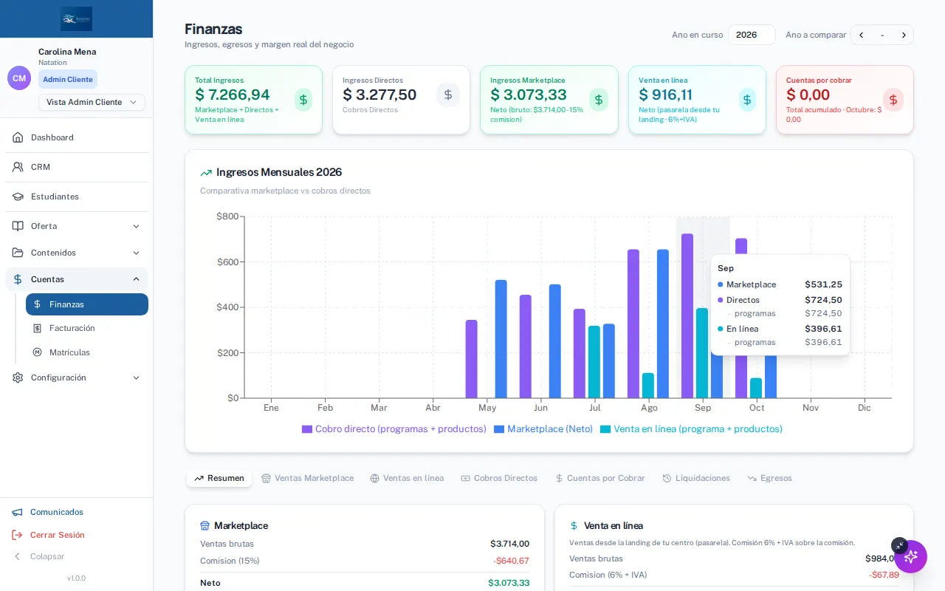Viewport: 945px width, 591px height.
Task: Toggle Marketplace (Neto) legend series
Action: [x=543, y=429]
